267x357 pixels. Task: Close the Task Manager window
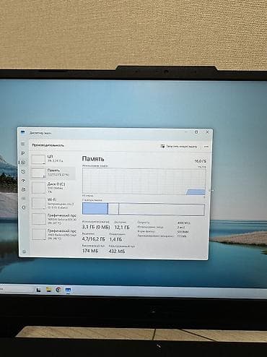[207, 132]
